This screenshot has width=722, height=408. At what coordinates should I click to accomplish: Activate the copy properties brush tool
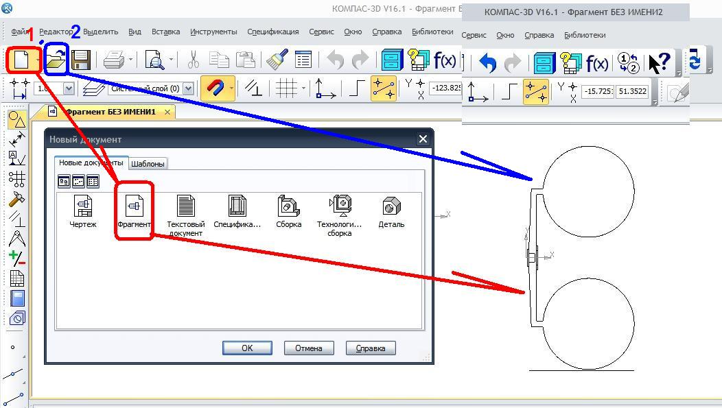278,60
